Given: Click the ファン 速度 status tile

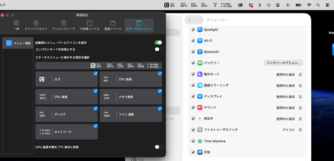Looking at the screenshot, I should 130,114.
